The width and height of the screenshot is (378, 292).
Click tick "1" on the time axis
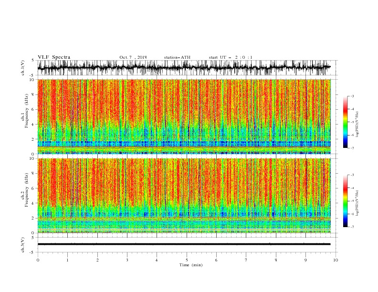click(67, 260)
